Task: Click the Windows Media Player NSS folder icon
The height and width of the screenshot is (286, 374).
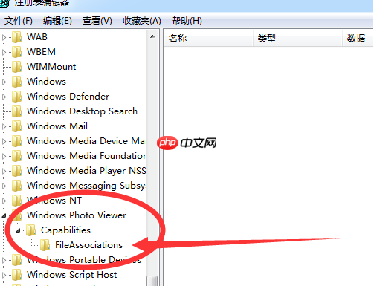Action: pyautogui.click(x=17, y=171)
